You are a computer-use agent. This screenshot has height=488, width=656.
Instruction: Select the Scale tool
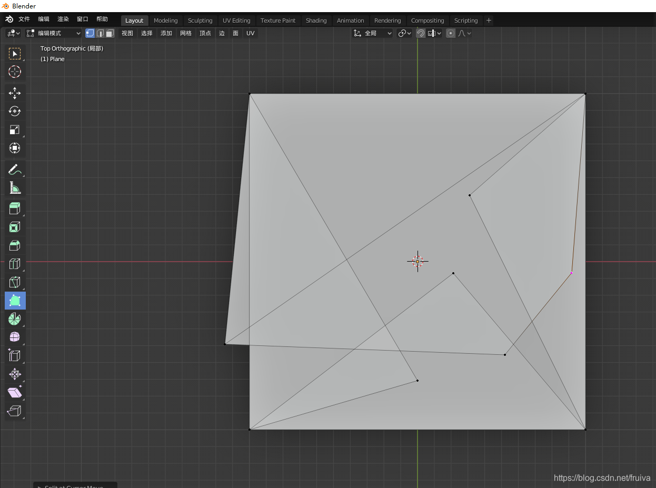[15, 130]
